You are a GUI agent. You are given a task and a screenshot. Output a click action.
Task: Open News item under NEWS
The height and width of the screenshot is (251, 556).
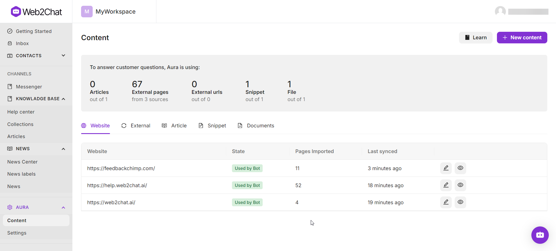pyautogui.click(x=14, y=186)
